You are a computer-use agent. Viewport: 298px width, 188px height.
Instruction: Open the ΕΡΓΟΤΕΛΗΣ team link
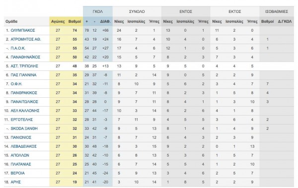click(x=22, y=120)
